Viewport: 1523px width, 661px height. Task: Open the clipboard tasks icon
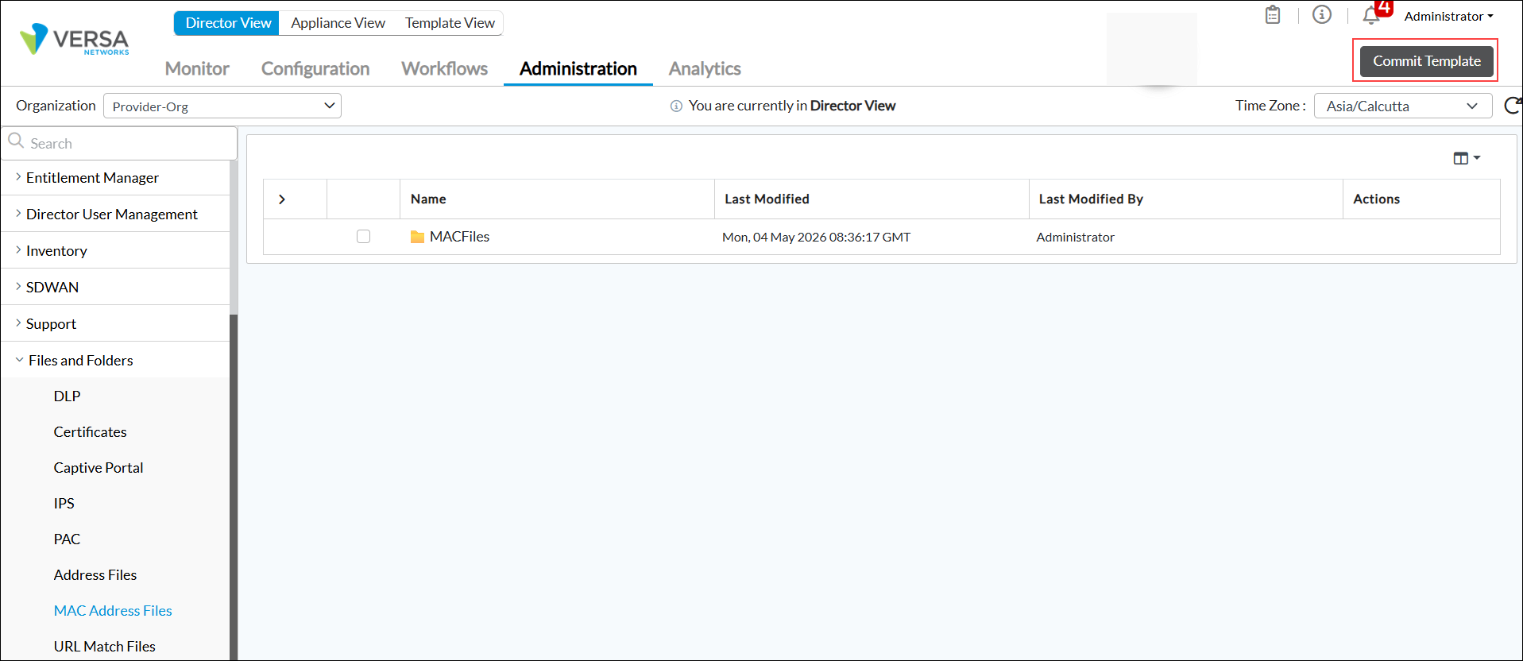(1273, 15)
